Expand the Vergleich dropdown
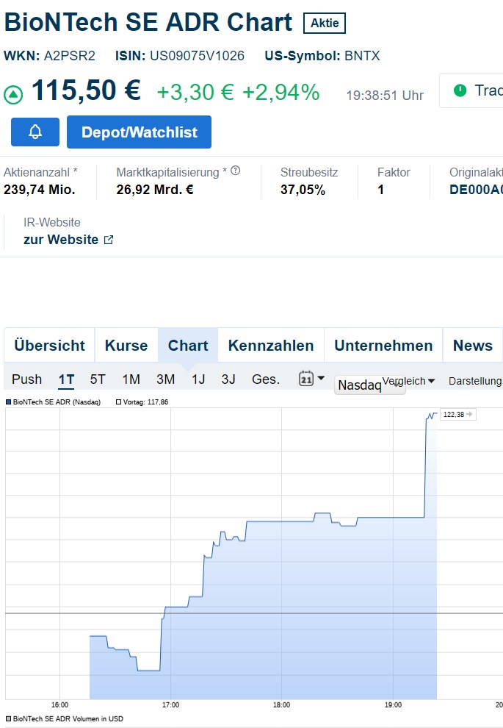This screenshot has height=728, width=503. point(408,381)
